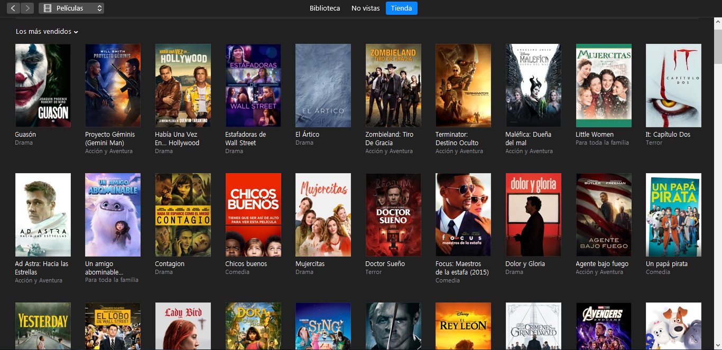This screenshot has height=350, width=722.
Task: Click the Little Women title text
Action: tap(595, 135)
